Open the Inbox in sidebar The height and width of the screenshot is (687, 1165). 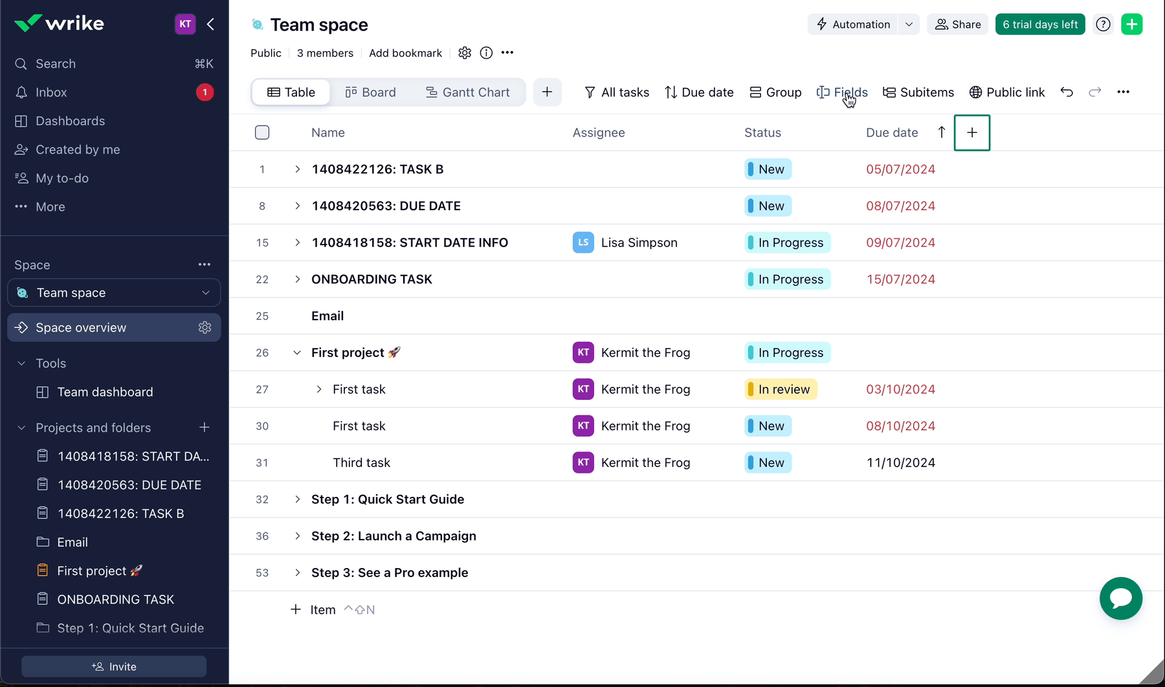coord(51,93)
